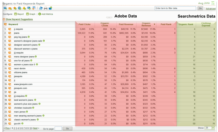Click the Go button next to filter field

point(200,8)
